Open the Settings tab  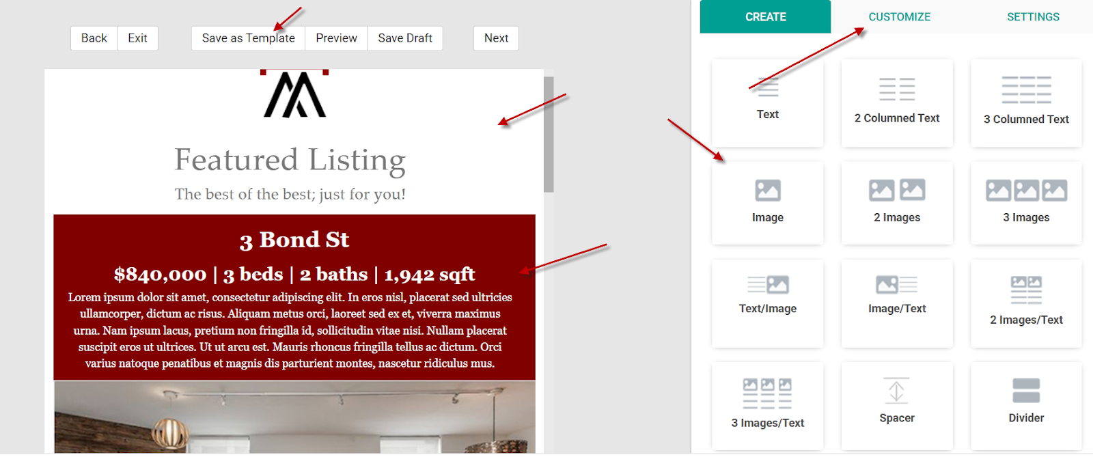(1033, 17)
